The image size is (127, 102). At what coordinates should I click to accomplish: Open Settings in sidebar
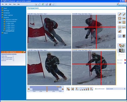[x=6, y=10]
